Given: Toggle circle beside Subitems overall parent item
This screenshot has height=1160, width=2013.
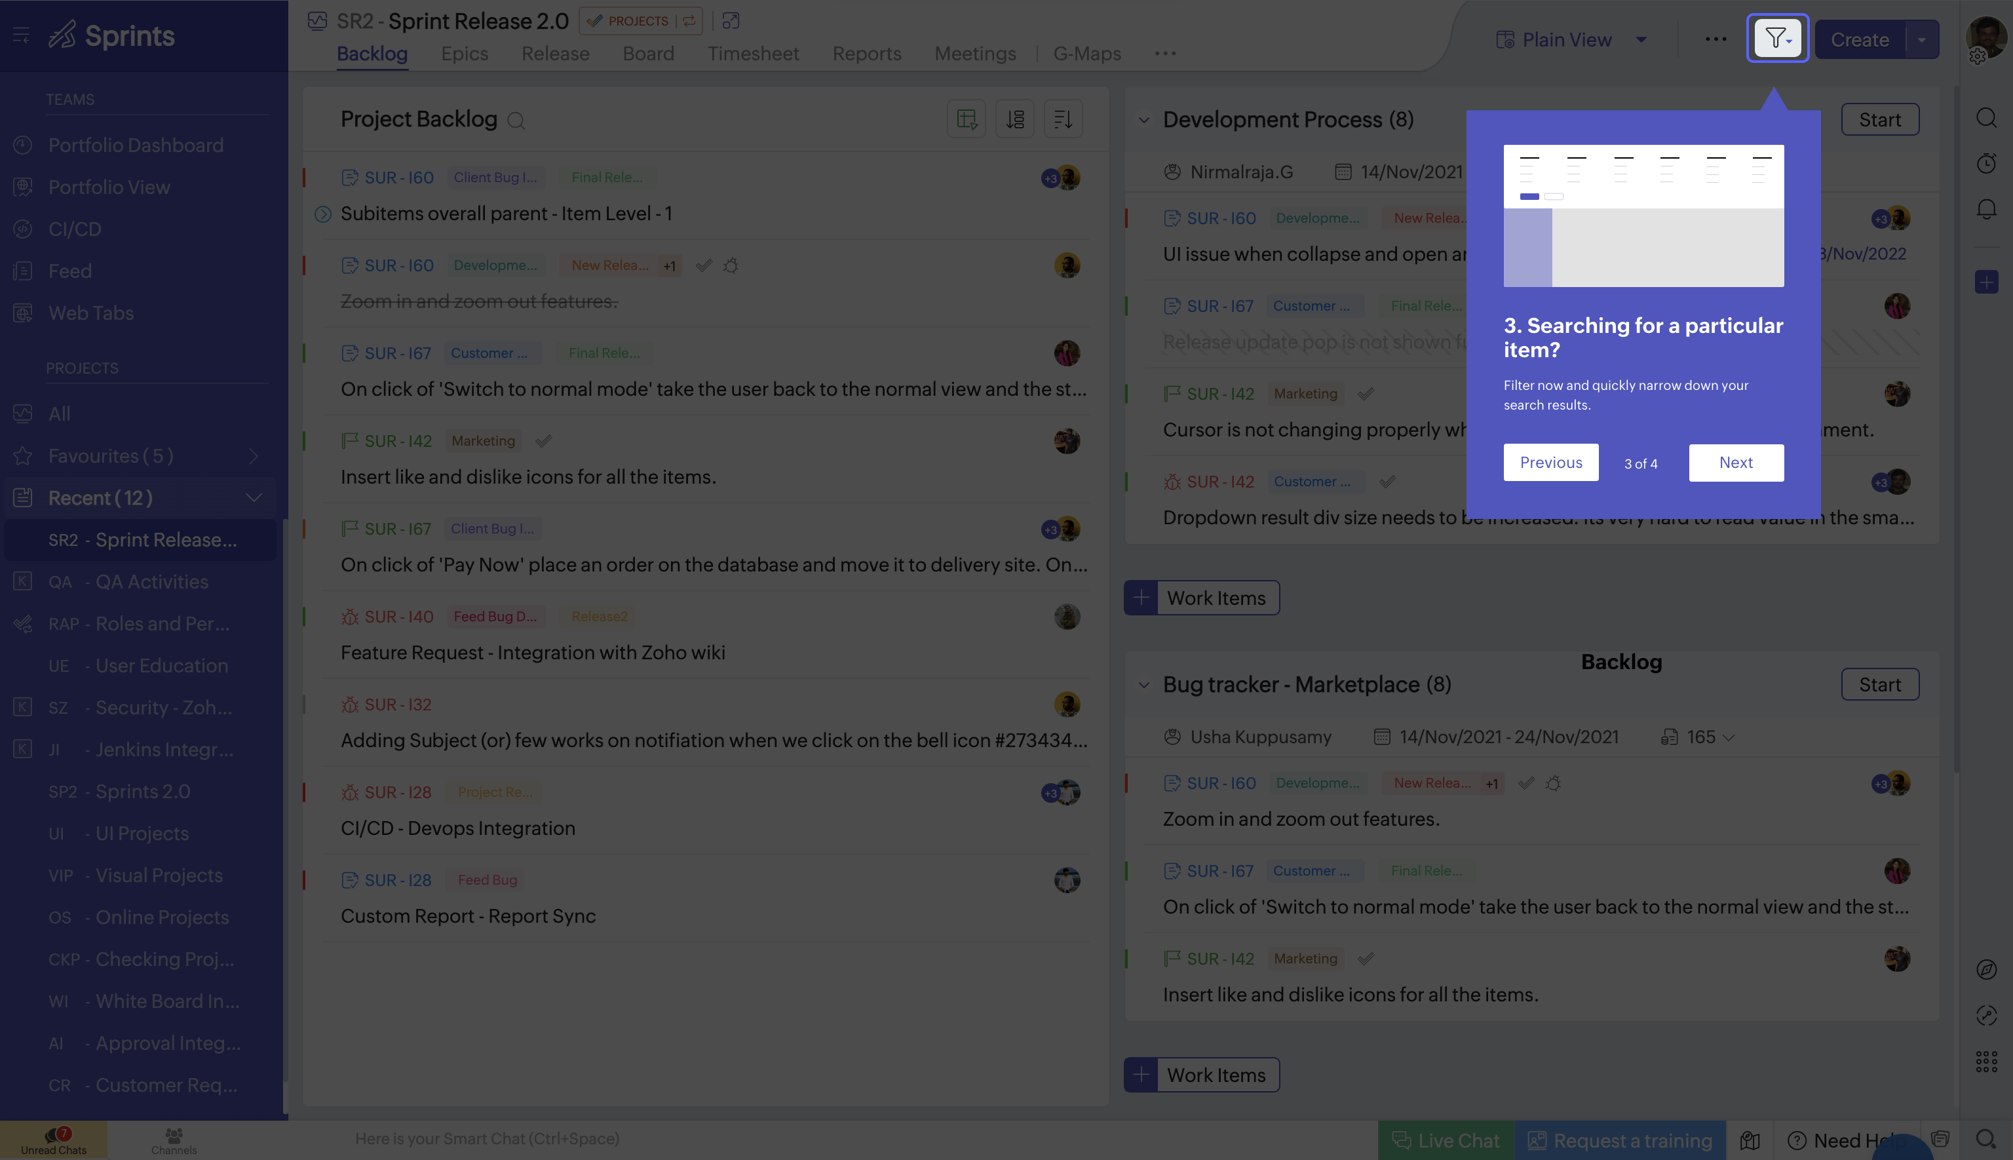Looking at the screenshot, I should click(x=322, y=214).
